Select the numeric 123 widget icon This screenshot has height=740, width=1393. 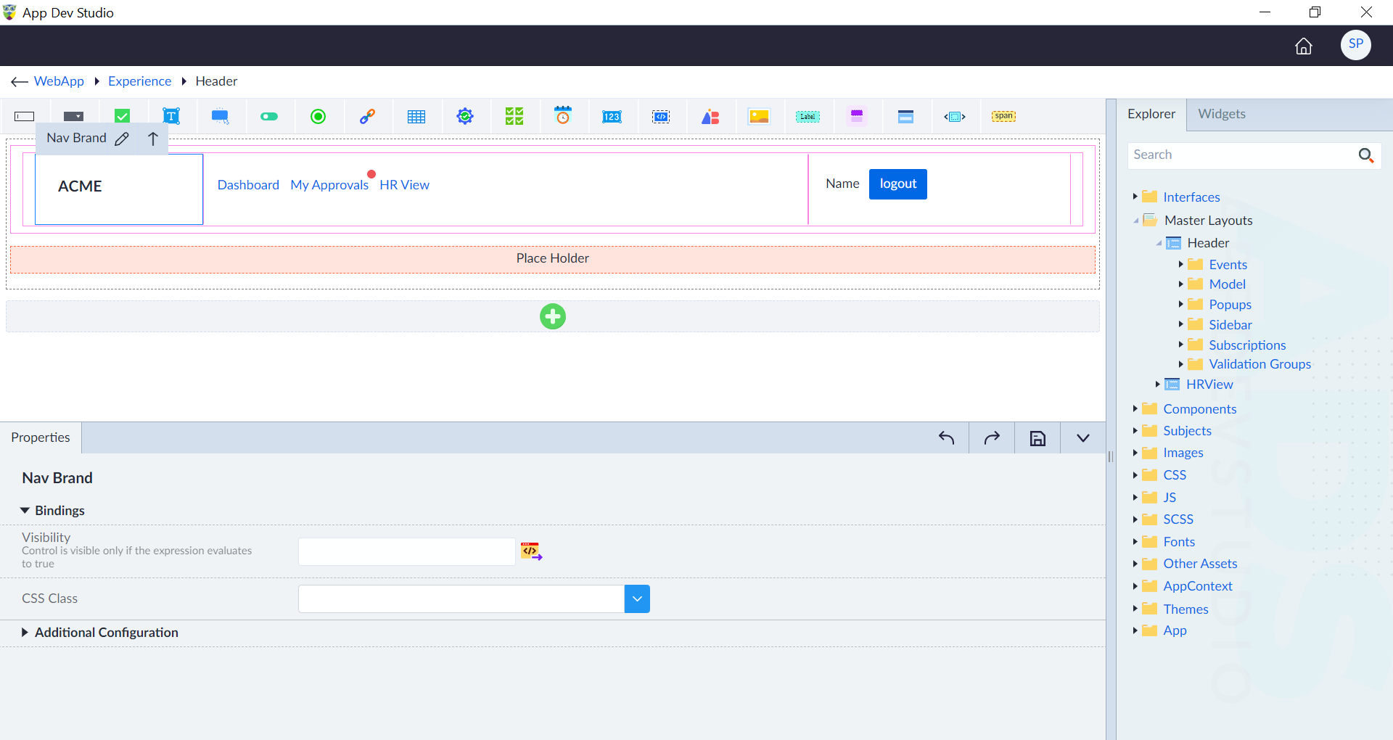click(612, 116)
